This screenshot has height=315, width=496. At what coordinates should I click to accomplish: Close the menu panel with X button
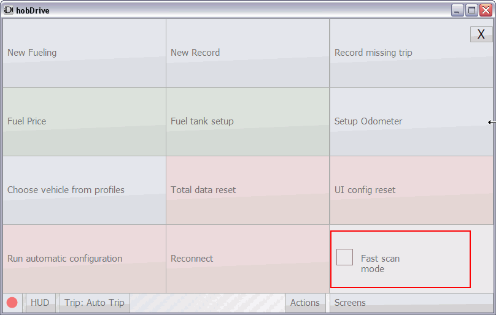pos(481,34)
